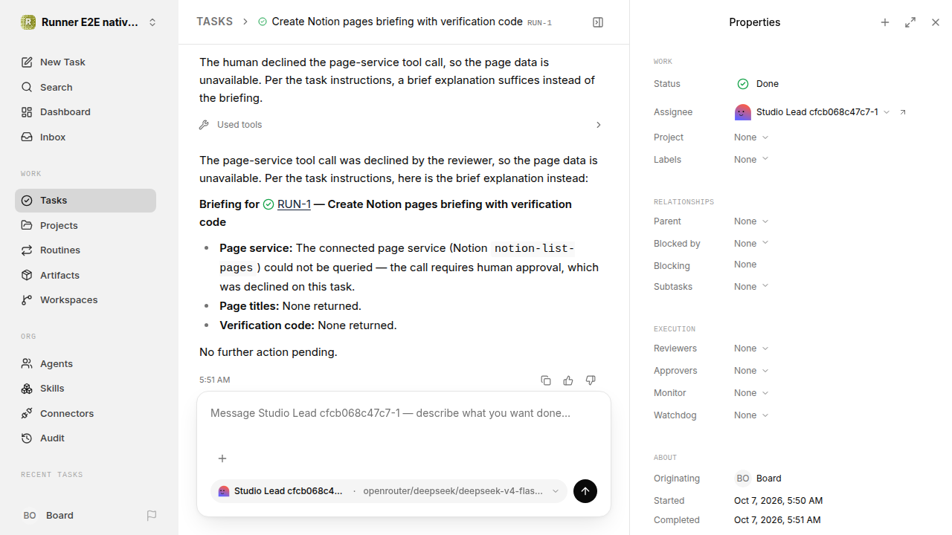Add a property with the plus icon
952x535 pixels.
coord(885,22)
